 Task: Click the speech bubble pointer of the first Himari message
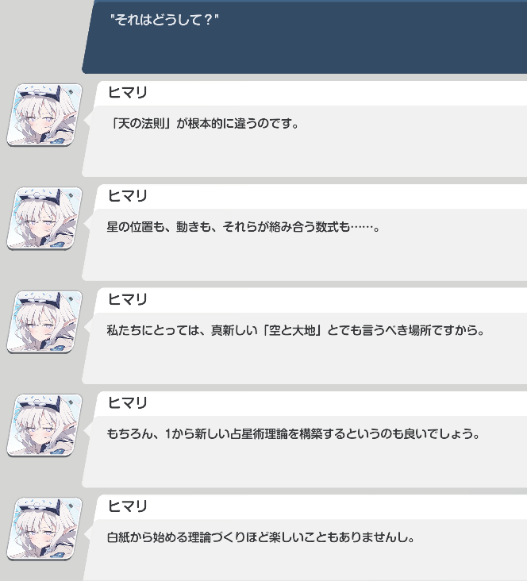tap(87, 121)
